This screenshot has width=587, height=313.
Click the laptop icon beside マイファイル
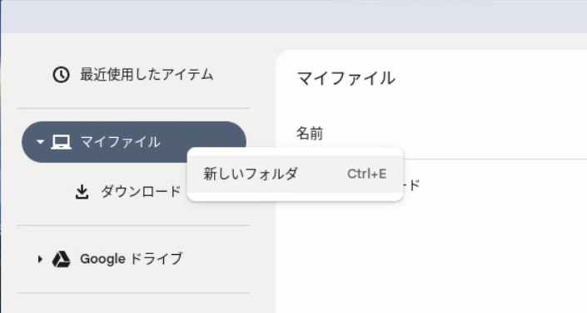pos(61,142)
